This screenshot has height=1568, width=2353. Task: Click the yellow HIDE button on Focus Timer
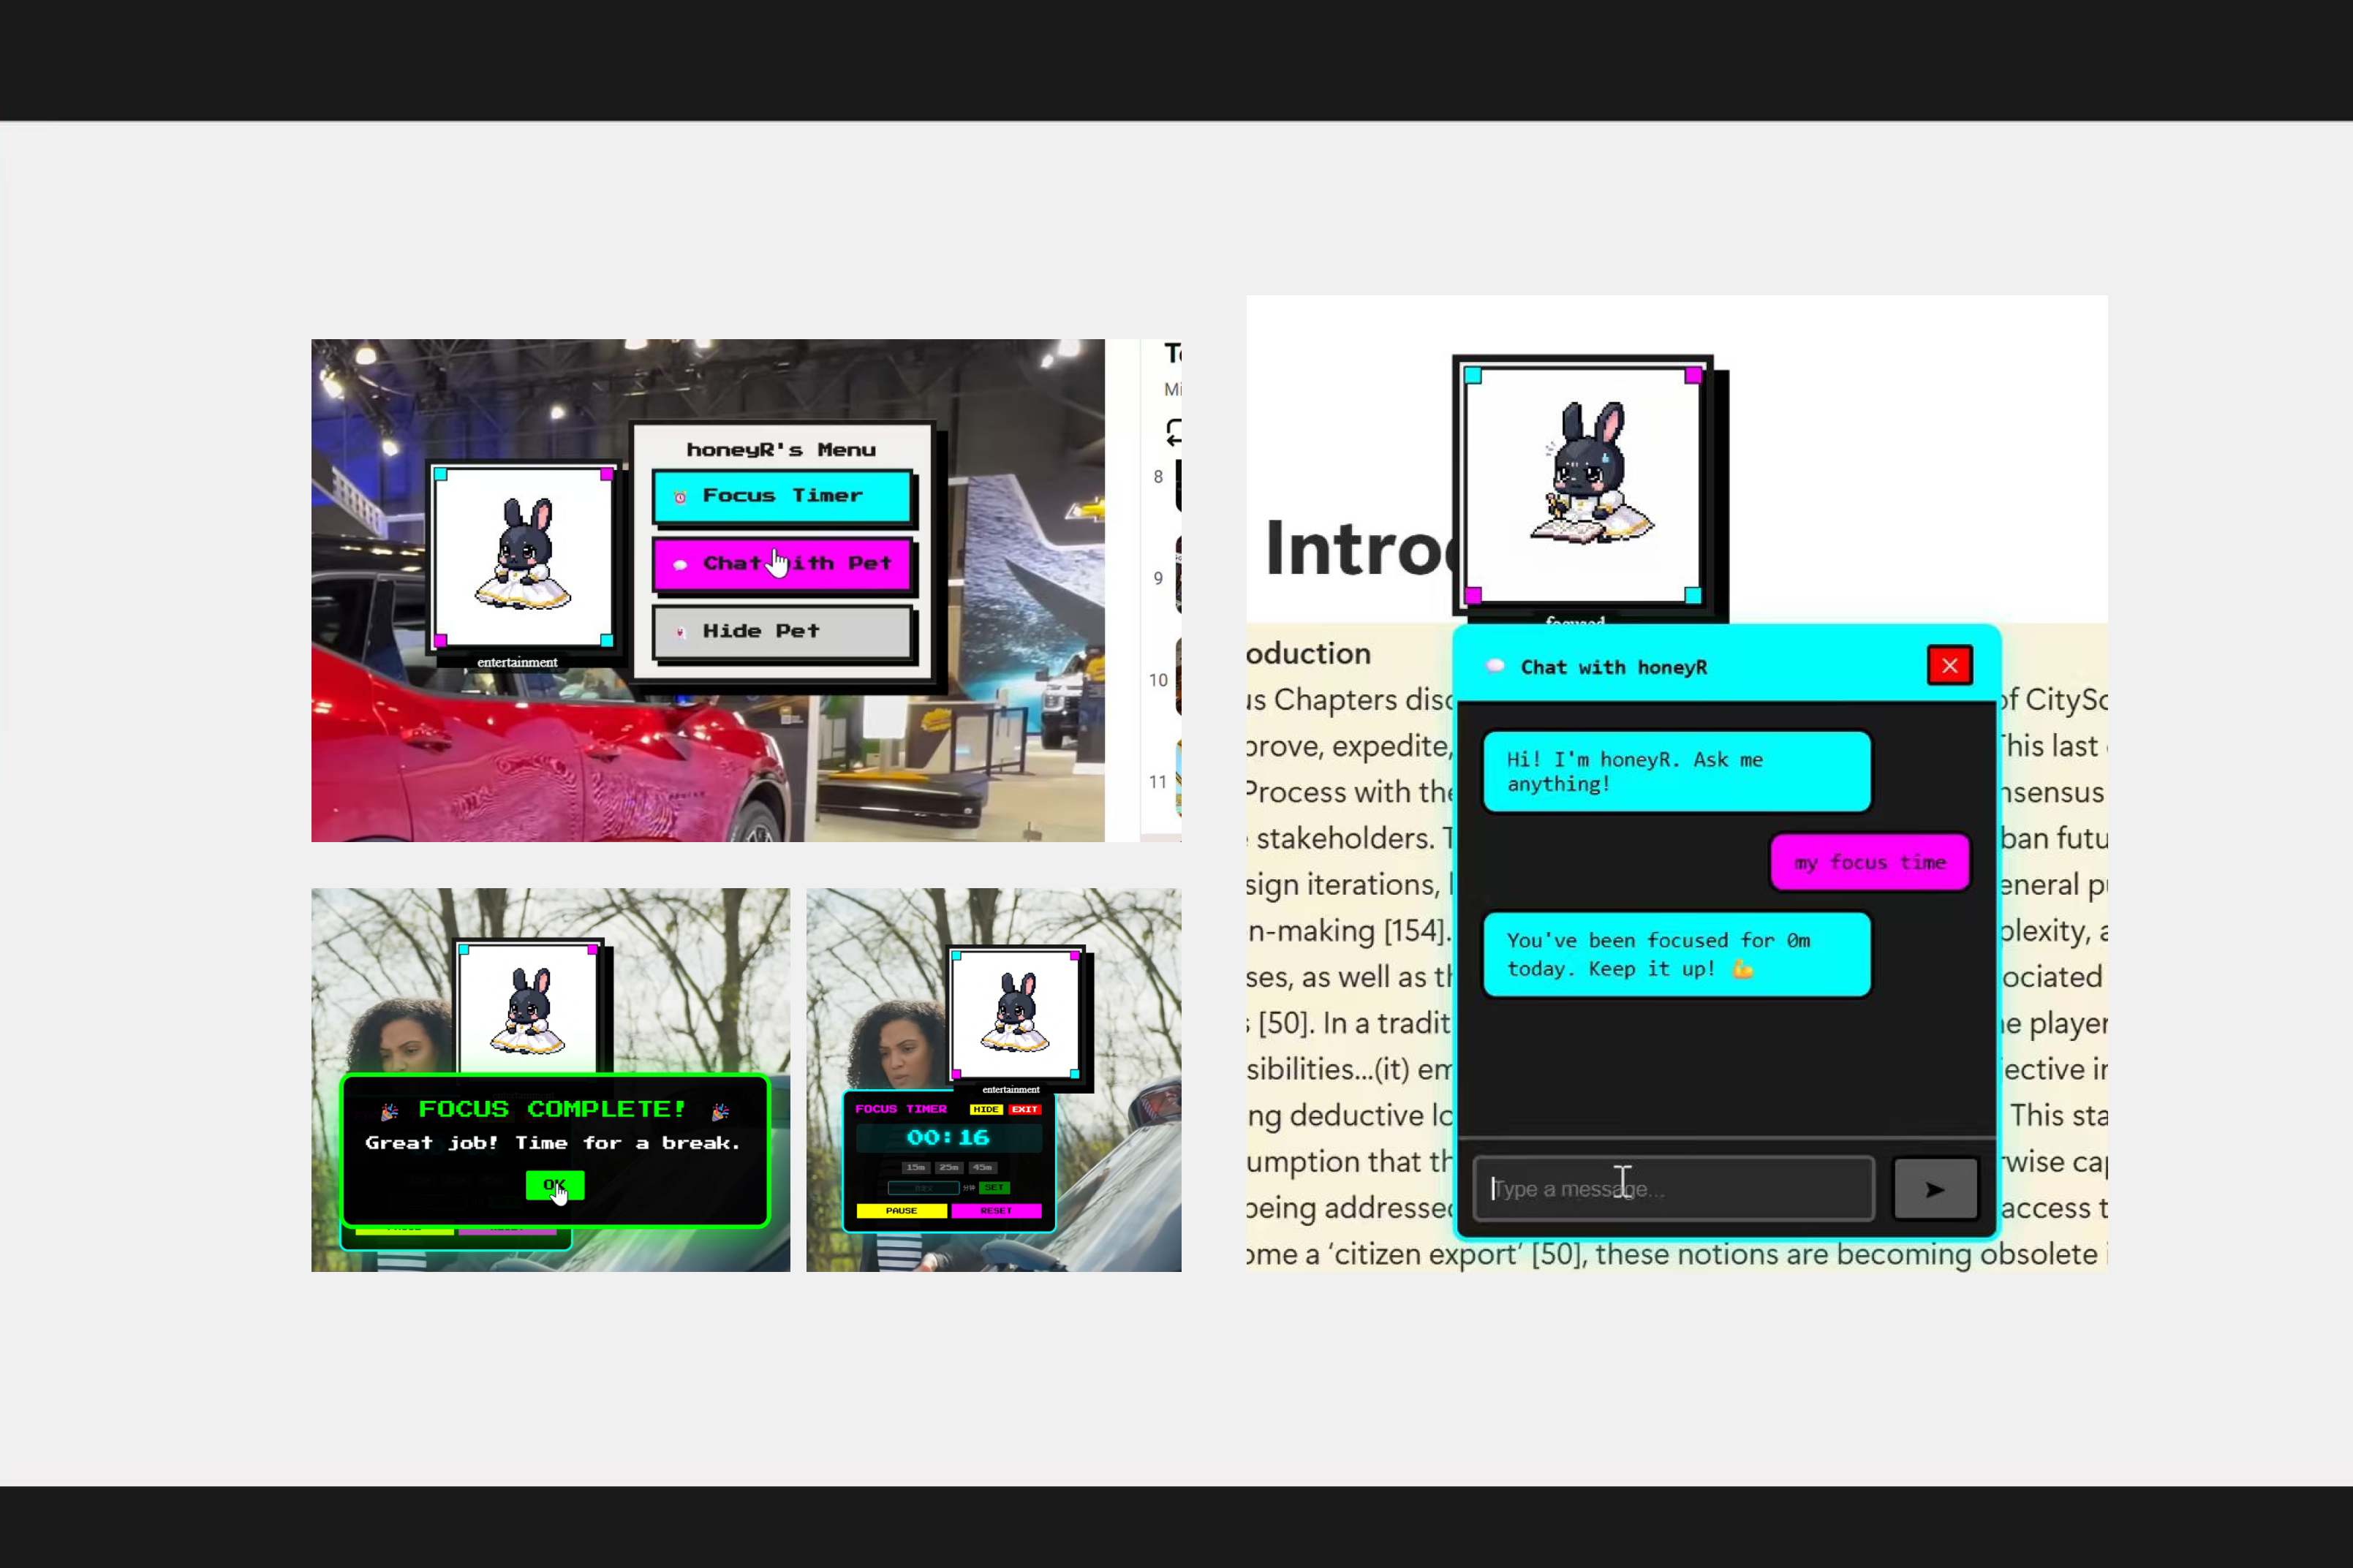point(985,1109)
